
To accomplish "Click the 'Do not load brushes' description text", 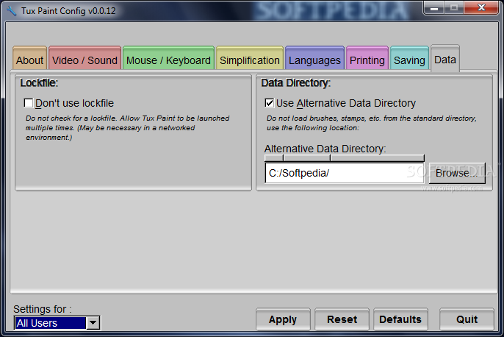I will coord(372,123).
